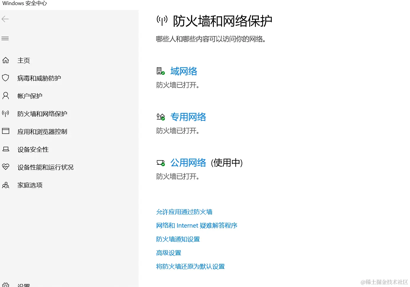Open the hamburger navigation menu
Viewport: 410px width, 287px height.
pos(5,38)
